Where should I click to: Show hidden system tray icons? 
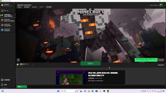click(x=141, y=91)
